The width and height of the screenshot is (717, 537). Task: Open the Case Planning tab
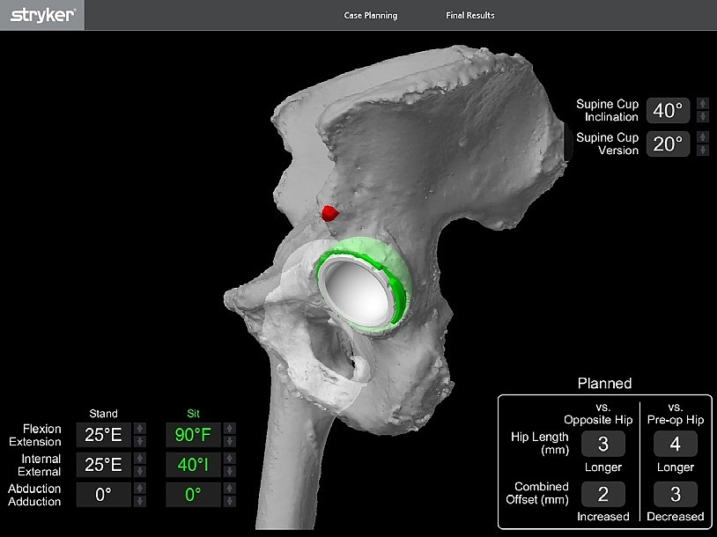coord(370,16)
